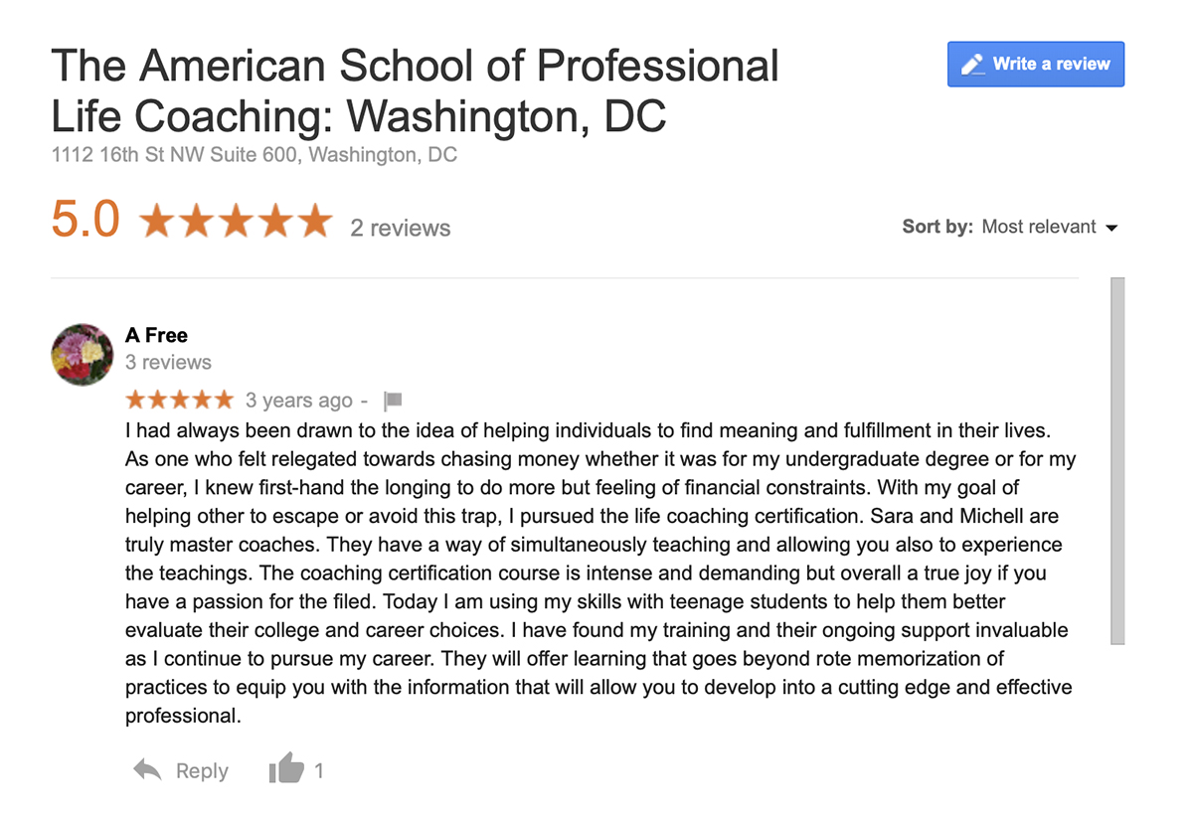Screen dimensions: 1193x820
Task: Open the "Most relevant" sort selector
Action: (x=1039, y=227)
